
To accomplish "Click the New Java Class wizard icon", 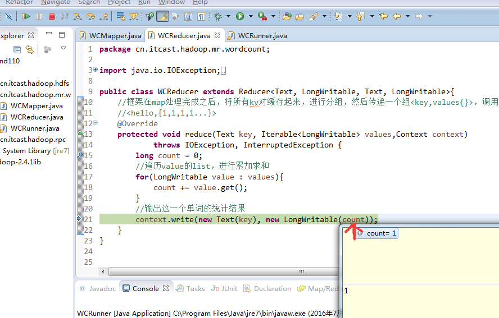I will point(149,16).
